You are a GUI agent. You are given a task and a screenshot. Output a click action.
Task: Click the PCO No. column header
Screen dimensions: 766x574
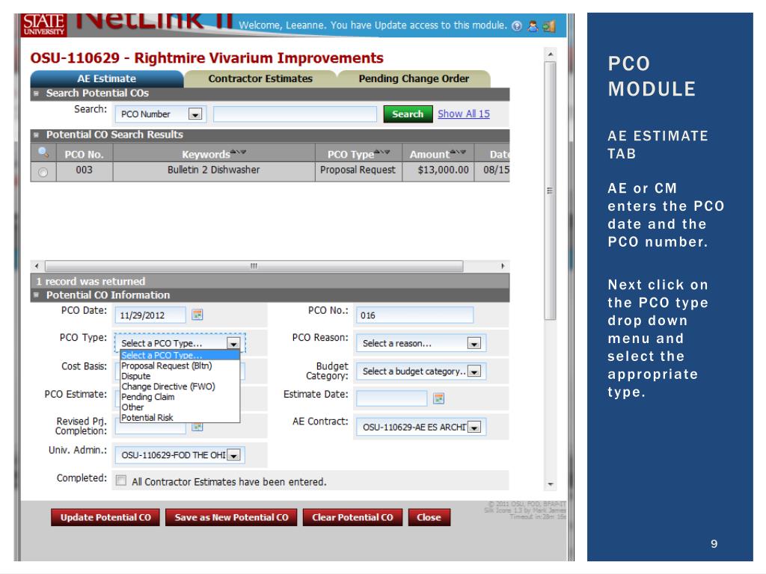point(84,154)
